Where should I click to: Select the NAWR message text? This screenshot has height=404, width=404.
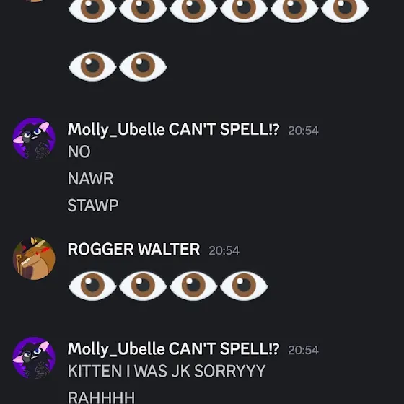90,178
